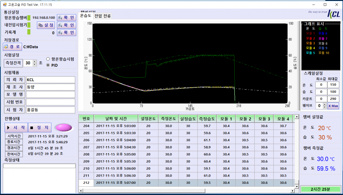Viewport: 343px width, 195px height.
Task: Click the 경로 save path button
Action: click(x=12, y=47)
